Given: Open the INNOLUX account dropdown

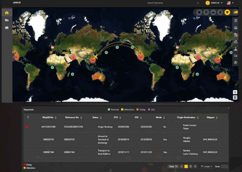Looking at the screenshot, I should pyautogui.click(x=215, y=3).
